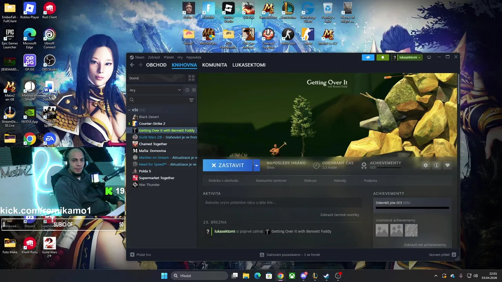Open the Heroes of Might desktop shortcut
The width and height of the screenshot is (502, 282).
click(347, 12)
